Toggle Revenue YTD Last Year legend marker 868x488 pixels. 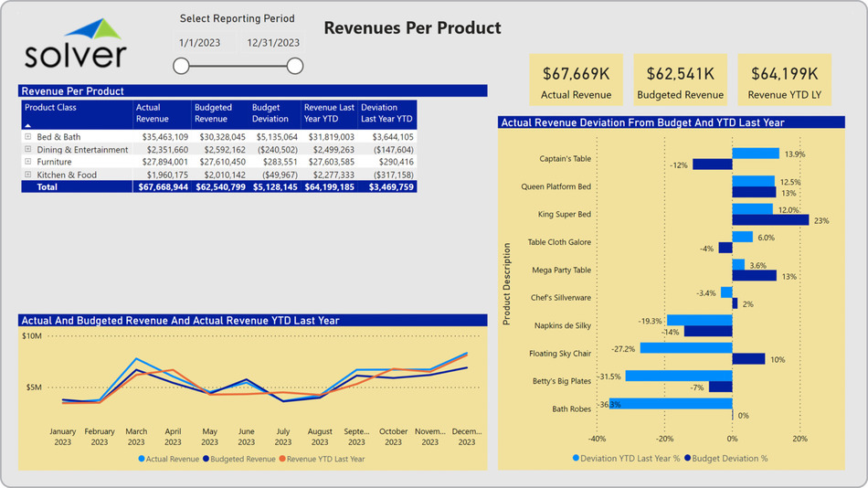click(282, 459)
